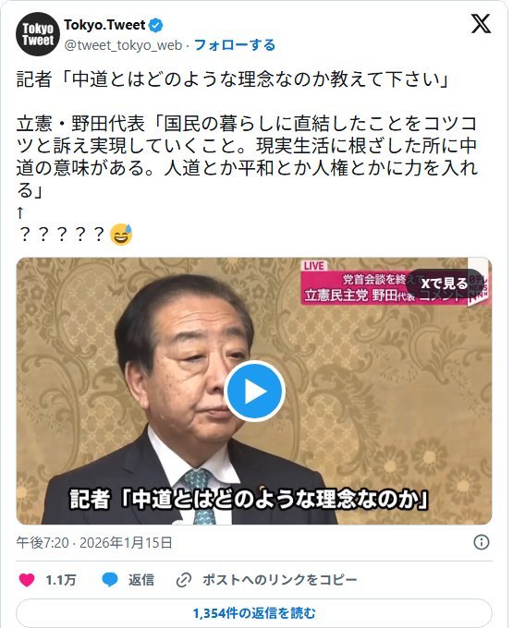Click the blue verified badge
This screenshot has height=628, width=525.
156,25
